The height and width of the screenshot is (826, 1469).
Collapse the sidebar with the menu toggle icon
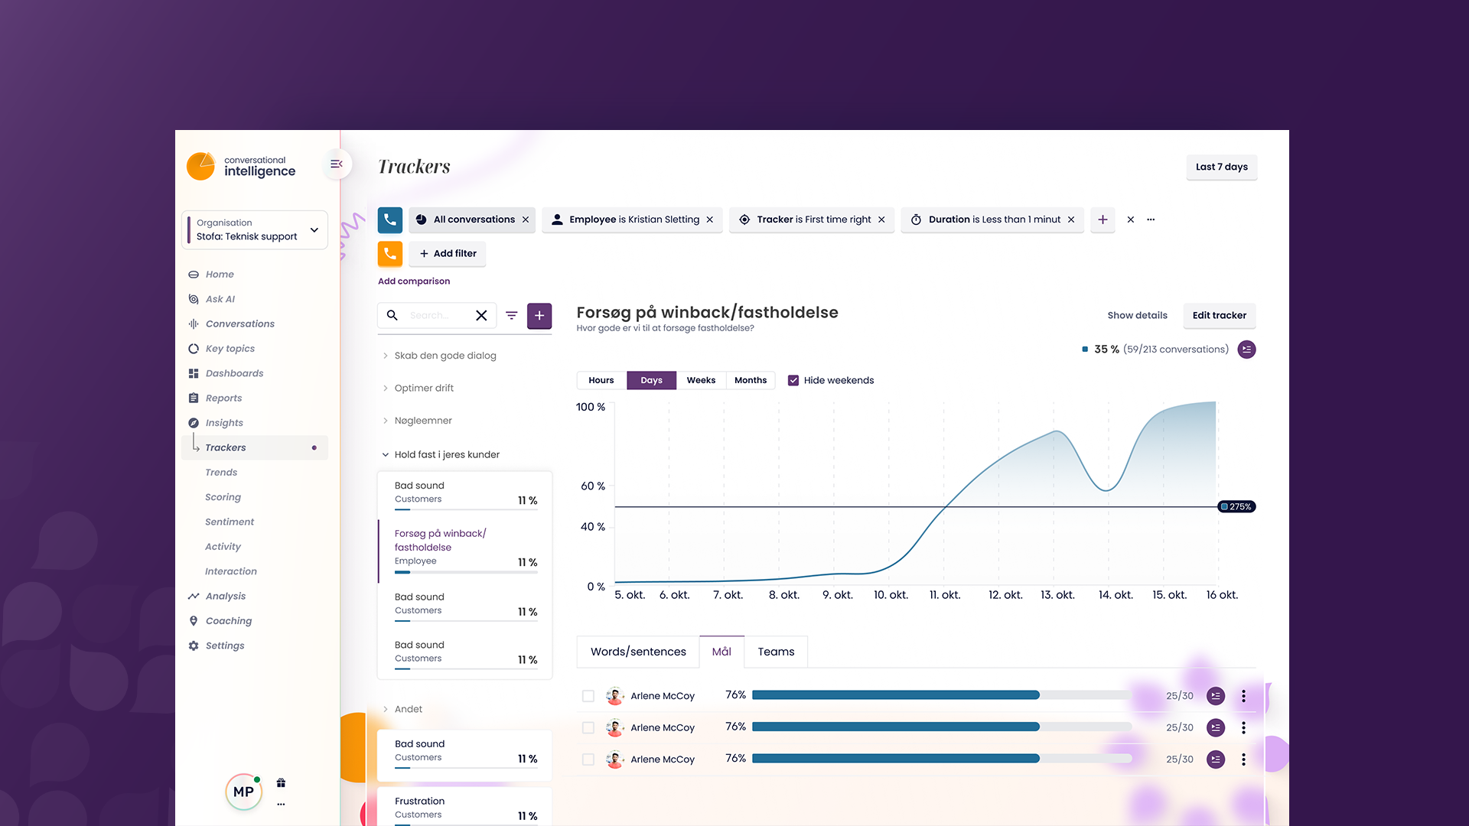tap(336, 164)
